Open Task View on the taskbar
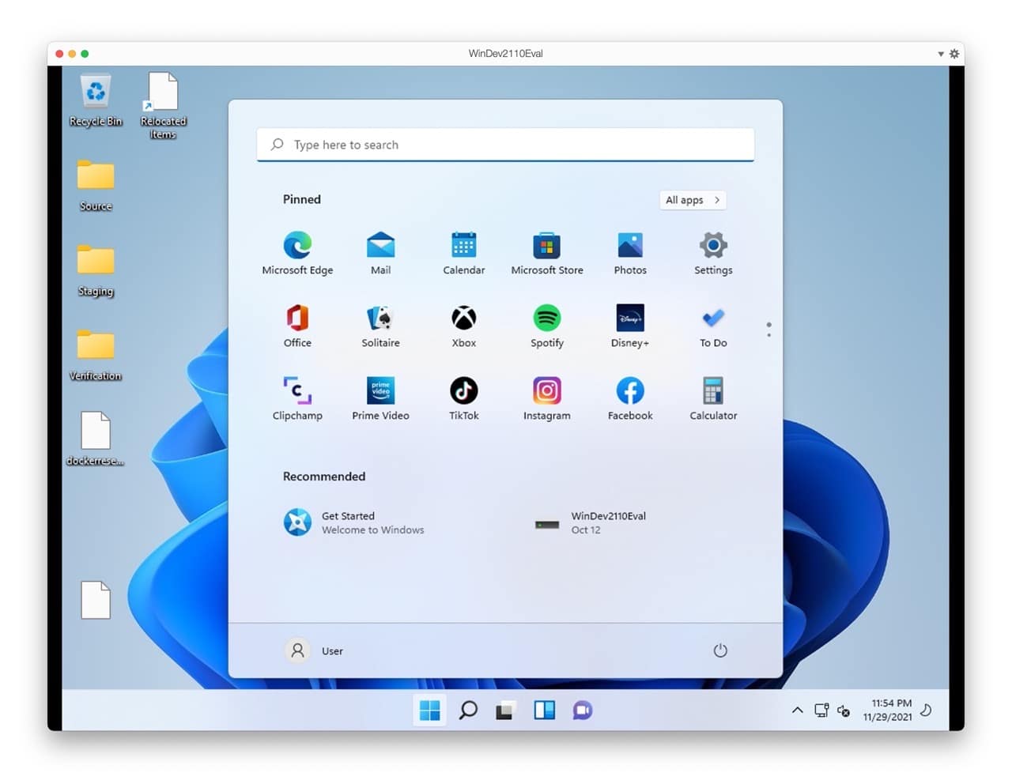1012x784 pixels. [x=506, y=710]
